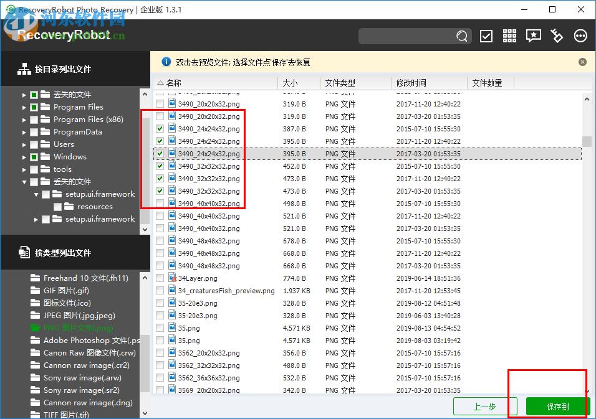Click the 上一步 button
Screen dimensions: 596x419
[485, 405]
